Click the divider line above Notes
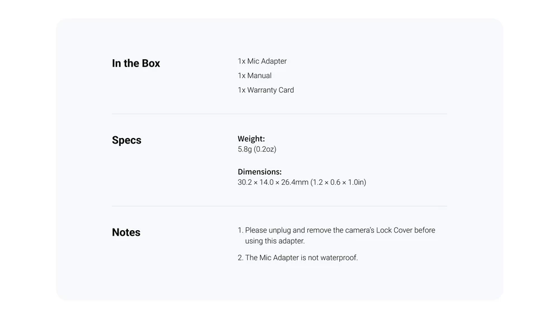Viewport: 559px width, 319px height. tap(279, 206)
